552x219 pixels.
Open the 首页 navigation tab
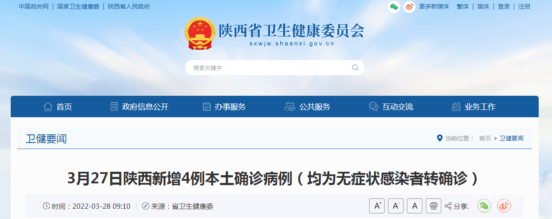click(58, 107)
